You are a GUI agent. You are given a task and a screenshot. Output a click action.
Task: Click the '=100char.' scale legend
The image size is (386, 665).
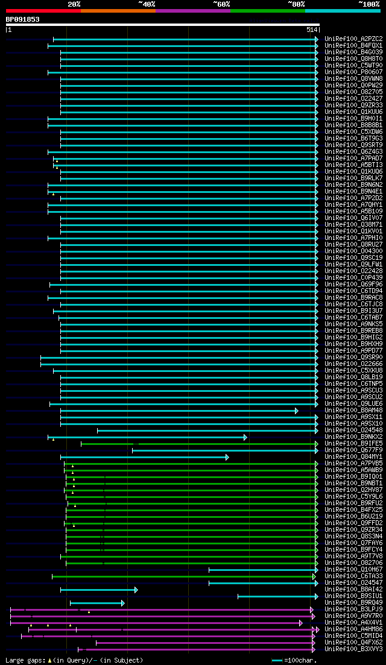294,660
